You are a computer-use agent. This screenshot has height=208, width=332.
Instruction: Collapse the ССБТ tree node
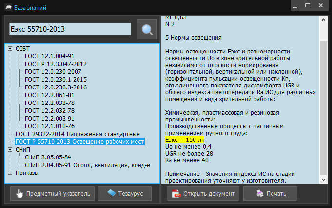coord(10,48)
